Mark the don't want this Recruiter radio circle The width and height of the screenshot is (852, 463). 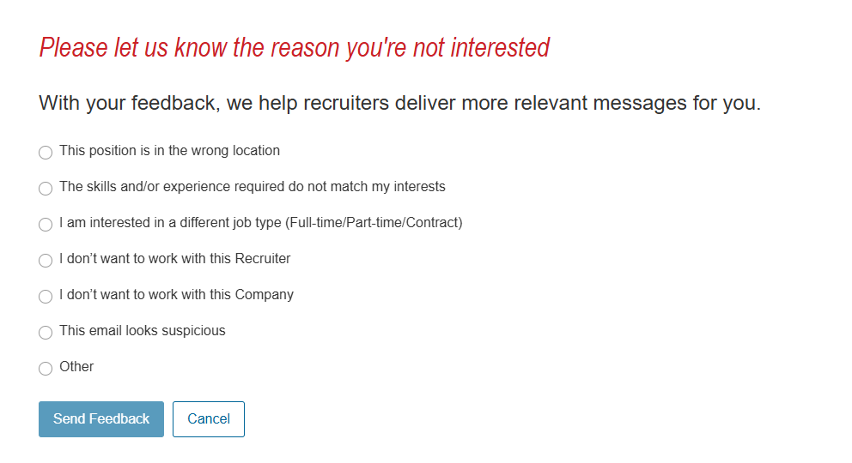(x=46, y=261)
